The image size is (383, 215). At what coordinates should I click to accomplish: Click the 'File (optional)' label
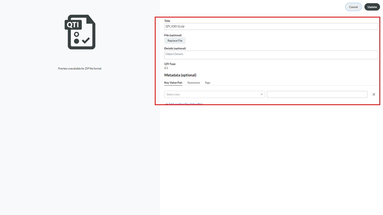coord(173,35)
